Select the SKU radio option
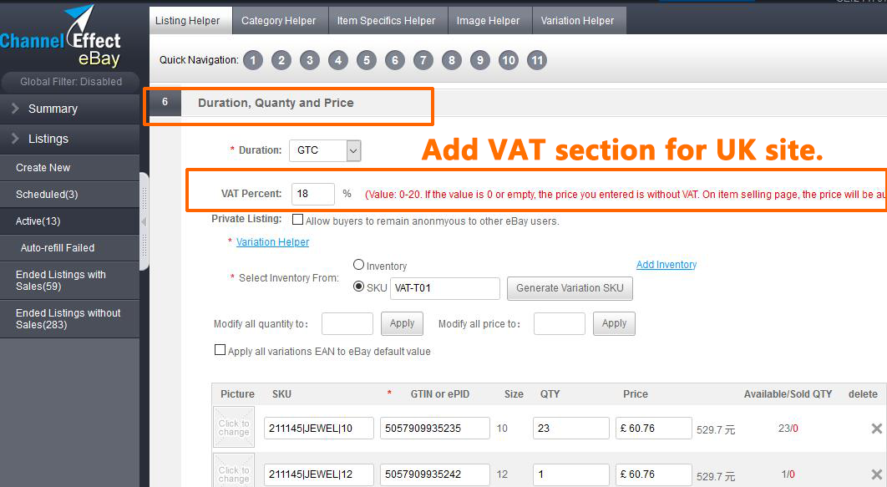This screenshot has width=887, height=487. (x=358, y=287)
